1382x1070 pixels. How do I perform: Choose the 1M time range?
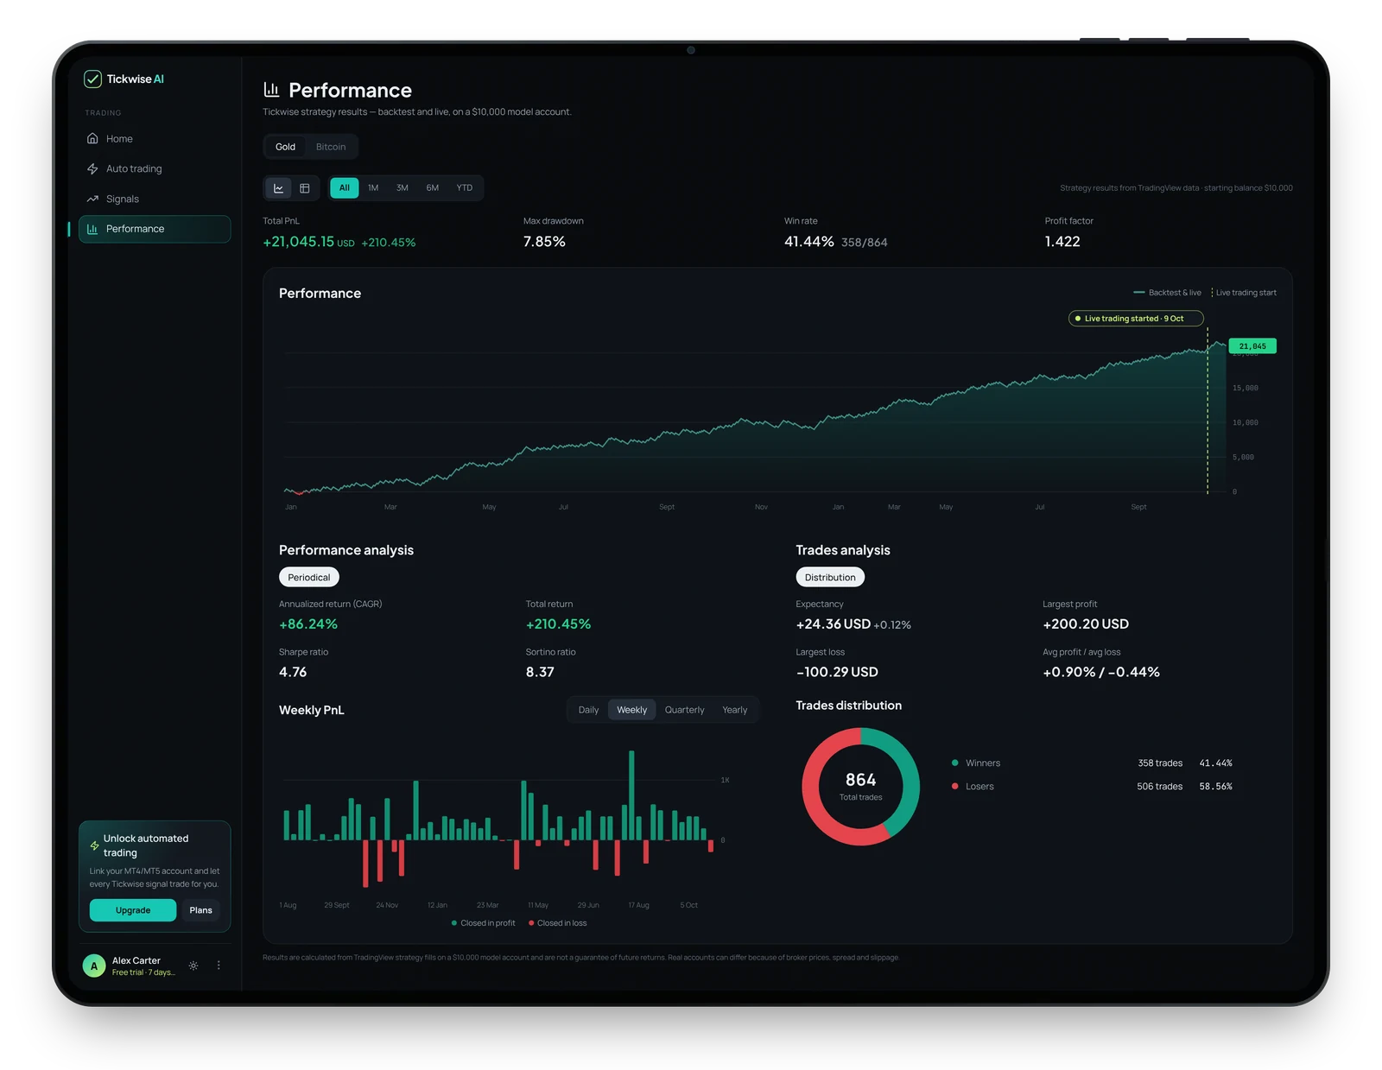pyautogui.click(x=373, y=187)
